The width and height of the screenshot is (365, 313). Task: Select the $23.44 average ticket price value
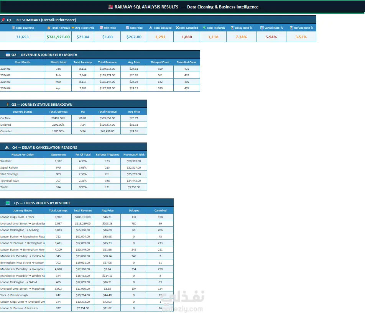[83, 37]
